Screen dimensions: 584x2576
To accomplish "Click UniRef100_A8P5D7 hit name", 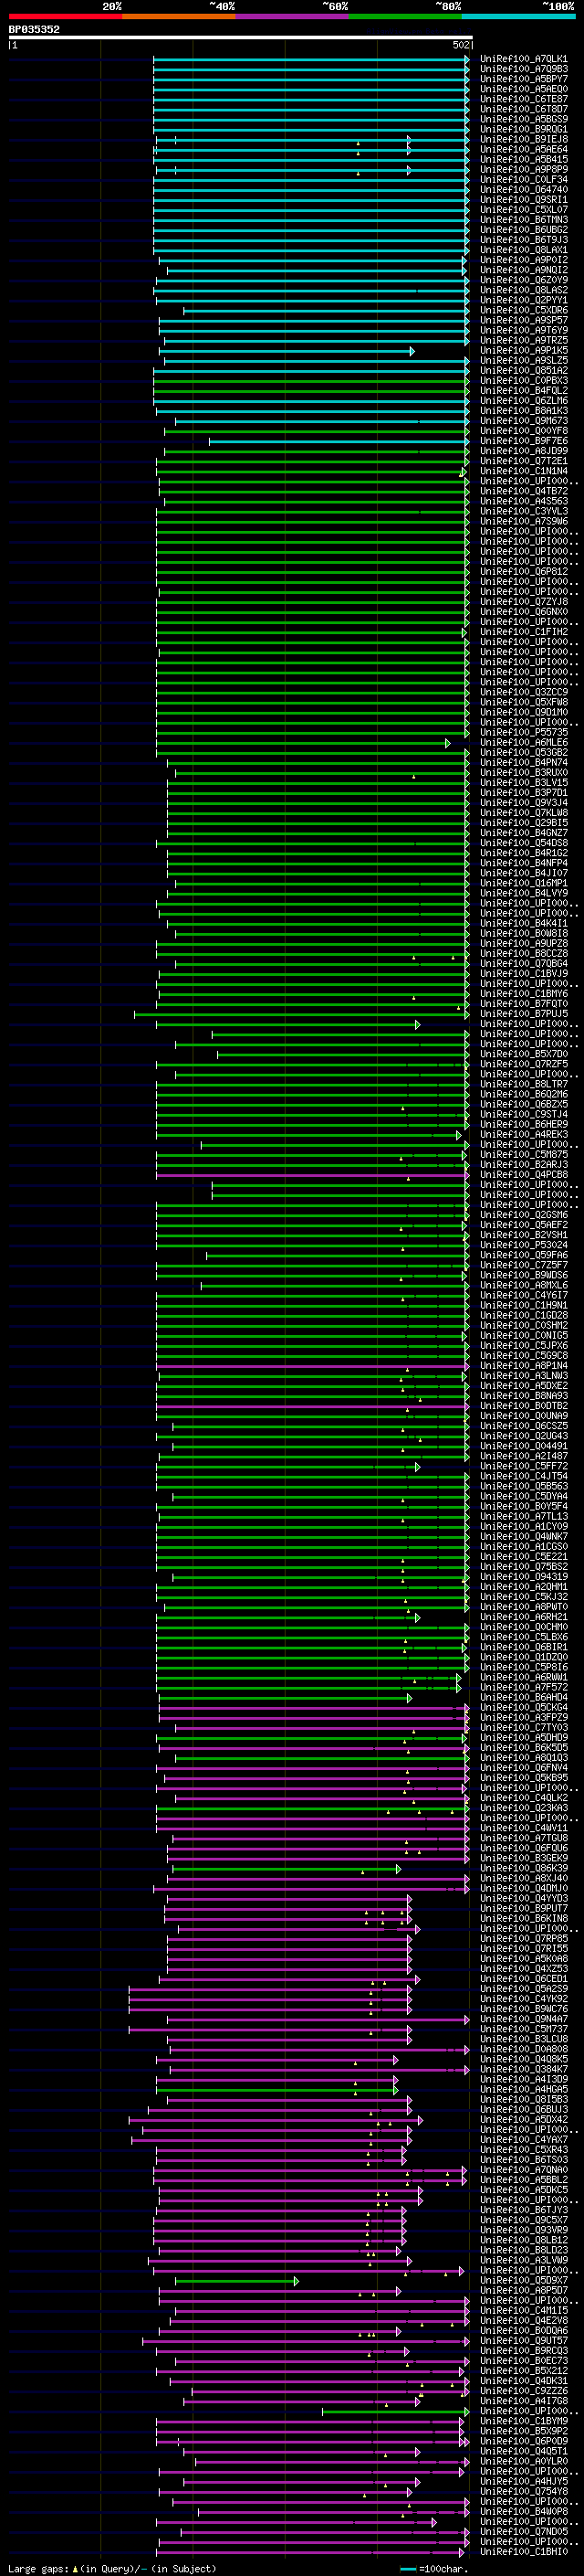I will coord(523,2290).
